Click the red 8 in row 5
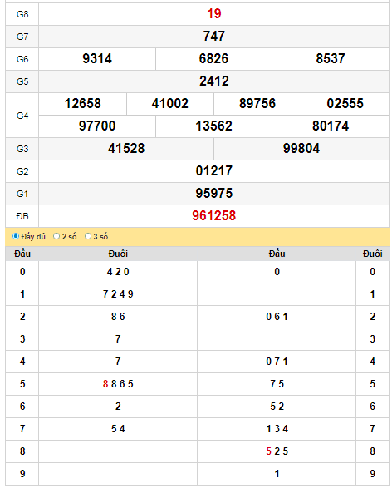Screen dimensions: 392x488 coord(105,384)
